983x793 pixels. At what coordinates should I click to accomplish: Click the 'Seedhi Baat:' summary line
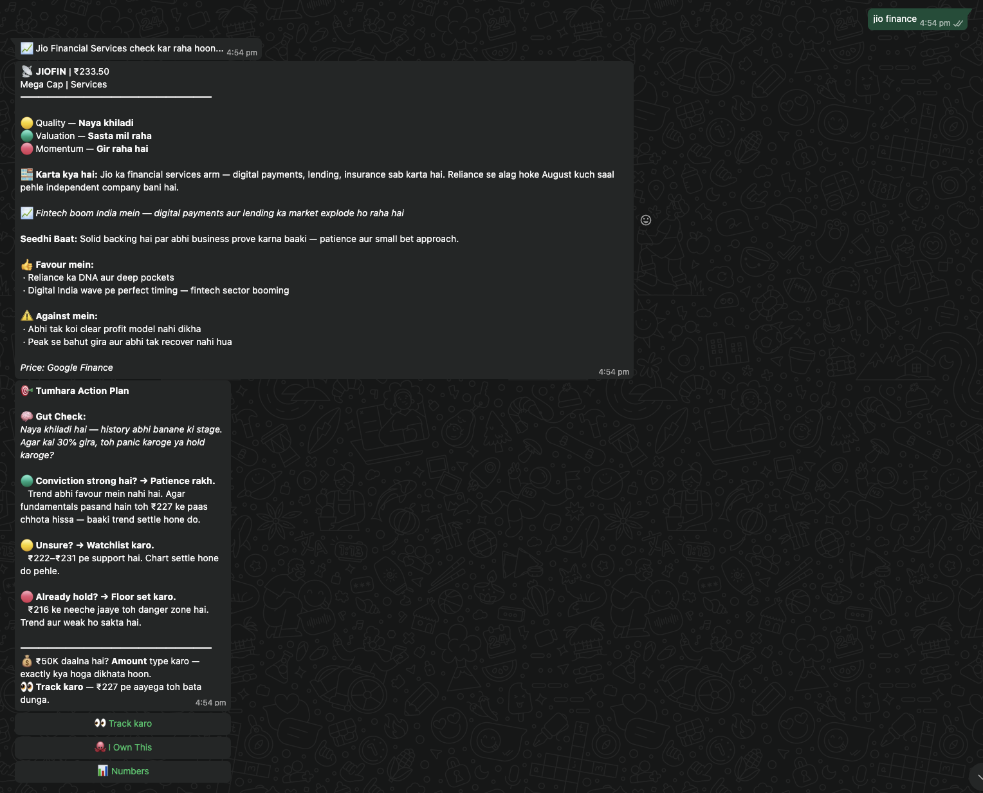click(239, 239)
